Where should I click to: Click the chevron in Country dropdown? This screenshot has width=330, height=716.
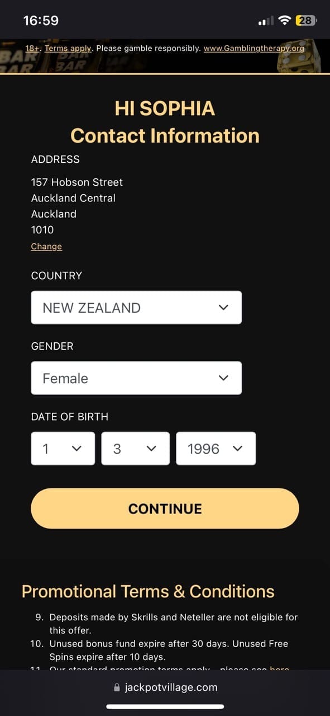[x=223, y=308]
